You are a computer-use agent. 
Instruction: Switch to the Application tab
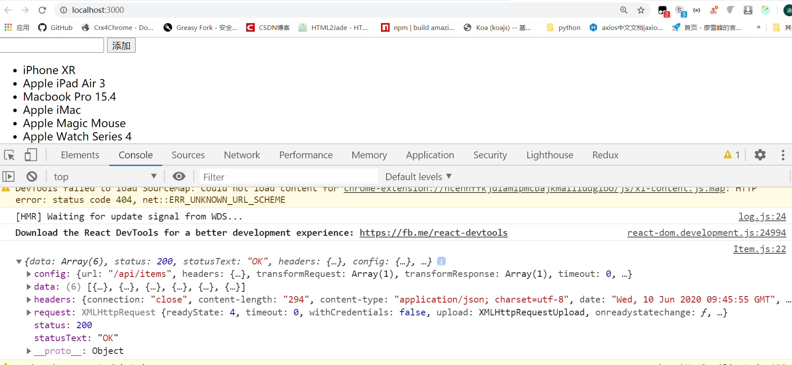430,155
